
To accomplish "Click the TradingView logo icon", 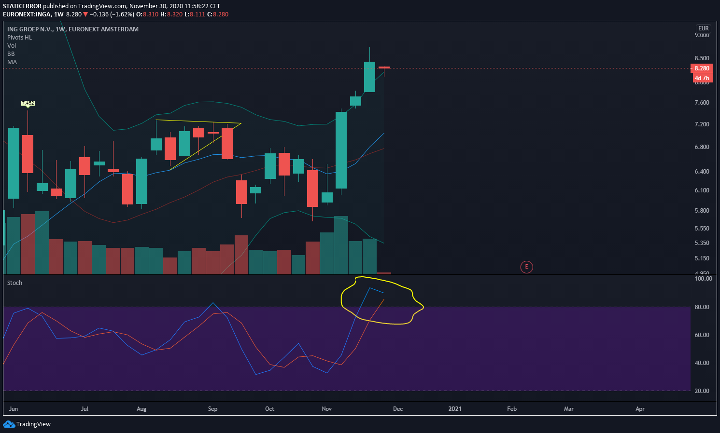I will [9, 424].
